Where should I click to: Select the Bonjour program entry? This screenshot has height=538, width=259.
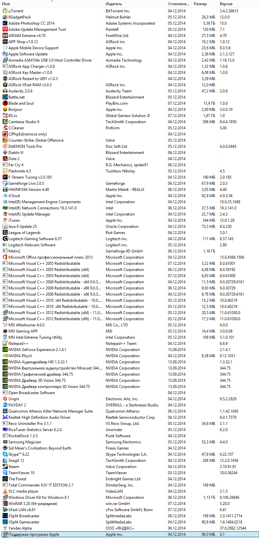pos(15,109)
